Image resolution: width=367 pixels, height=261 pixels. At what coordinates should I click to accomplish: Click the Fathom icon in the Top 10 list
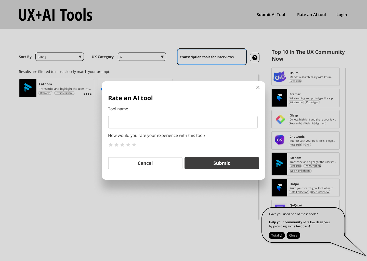(280, 164)
